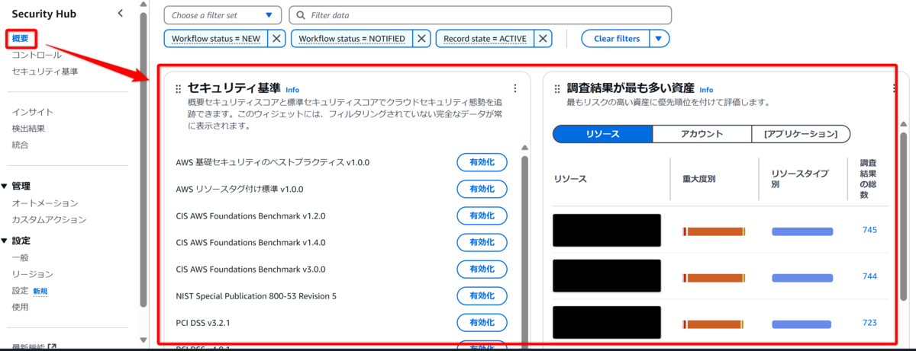
Task: Switch to the アカウント tab
Action: [x=702, y=134]
